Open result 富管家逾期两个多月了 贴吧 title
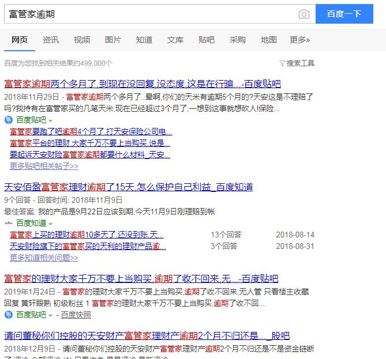The image size is (386, 359). (143, 84)
